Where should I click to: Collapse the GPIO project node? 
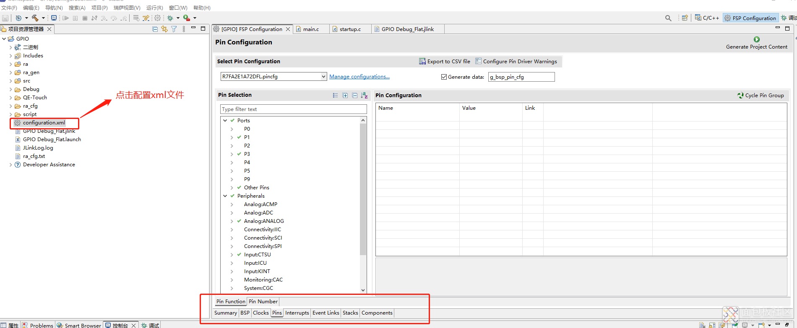point(4,39)
